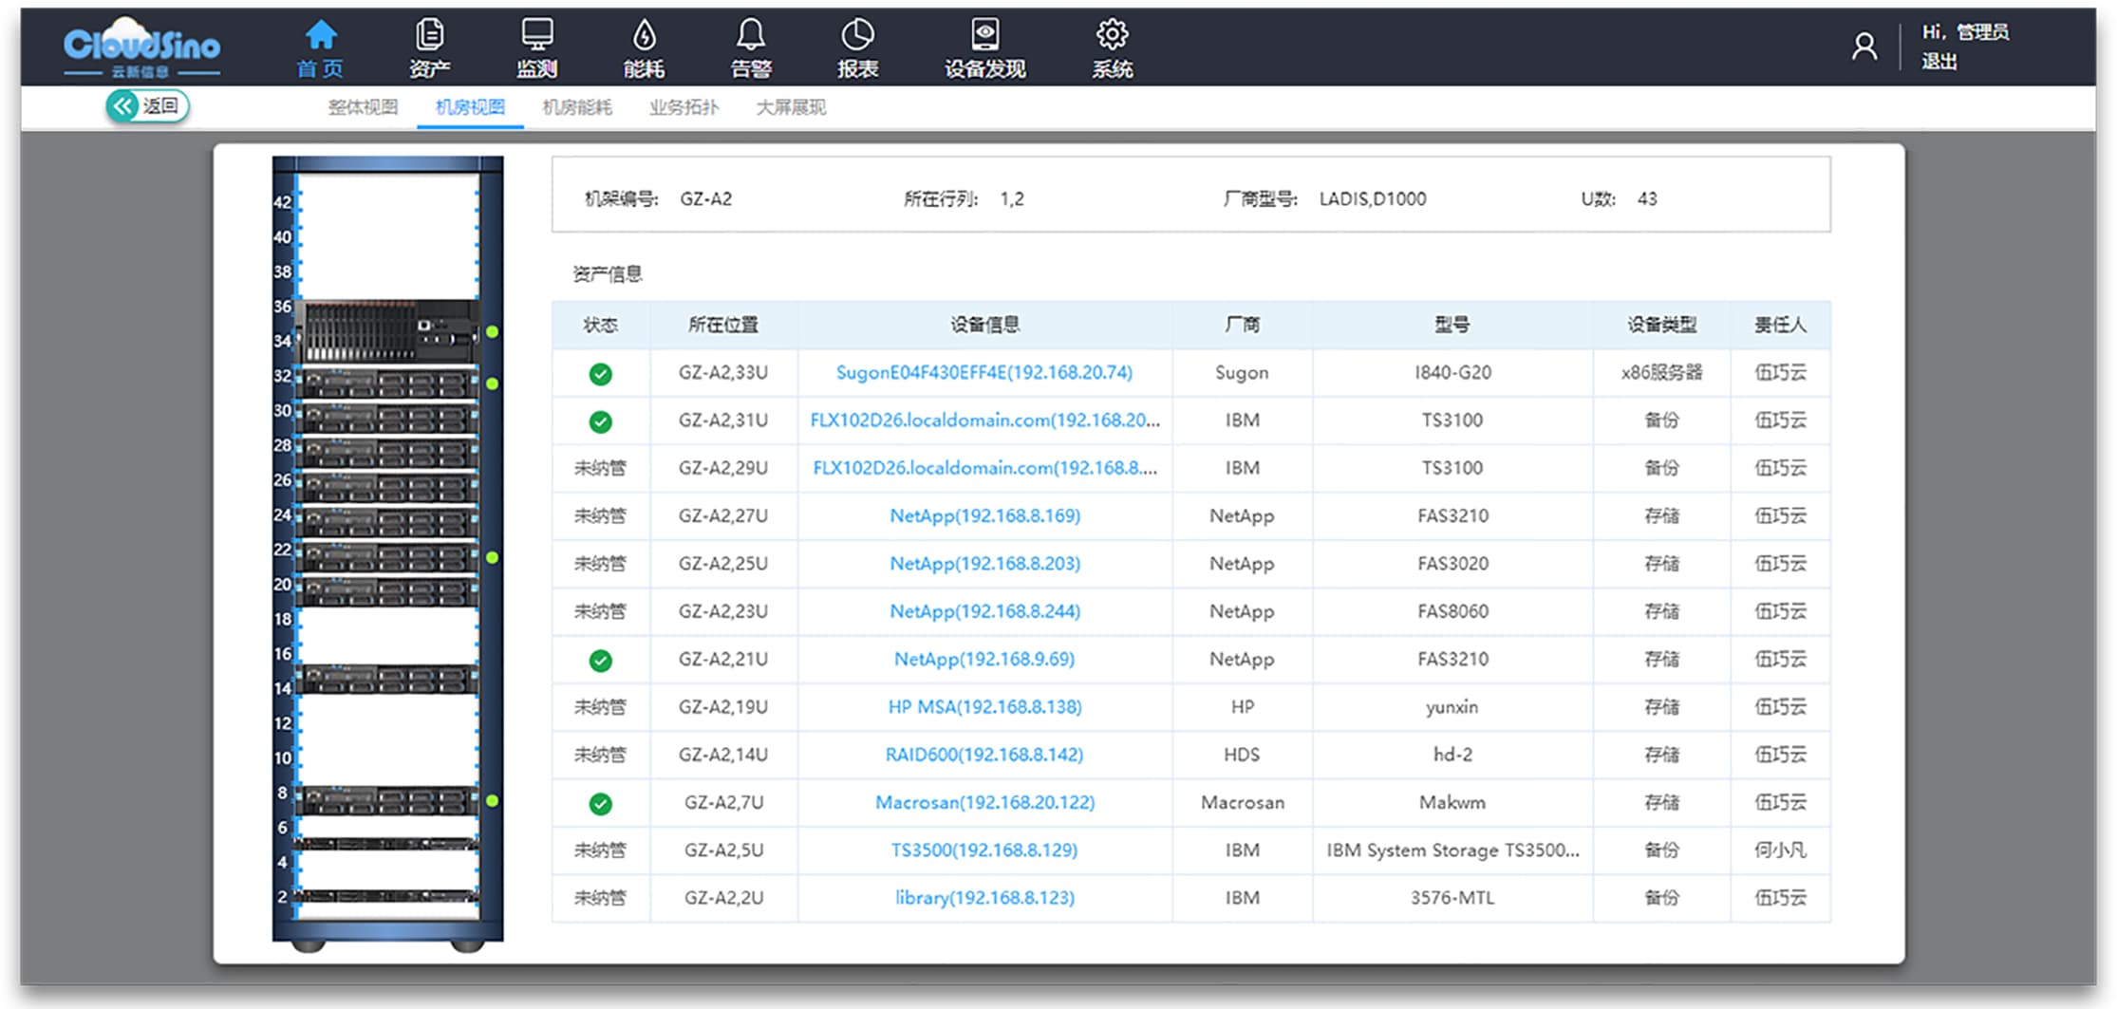Screen dimensions: 2117x1009
Task: Click the 退出 logout link
Action: (x=1939, y=62)
